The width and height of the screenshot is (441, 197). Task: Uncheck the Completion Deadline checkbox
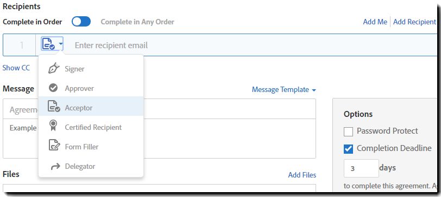(x=348, y=149)
